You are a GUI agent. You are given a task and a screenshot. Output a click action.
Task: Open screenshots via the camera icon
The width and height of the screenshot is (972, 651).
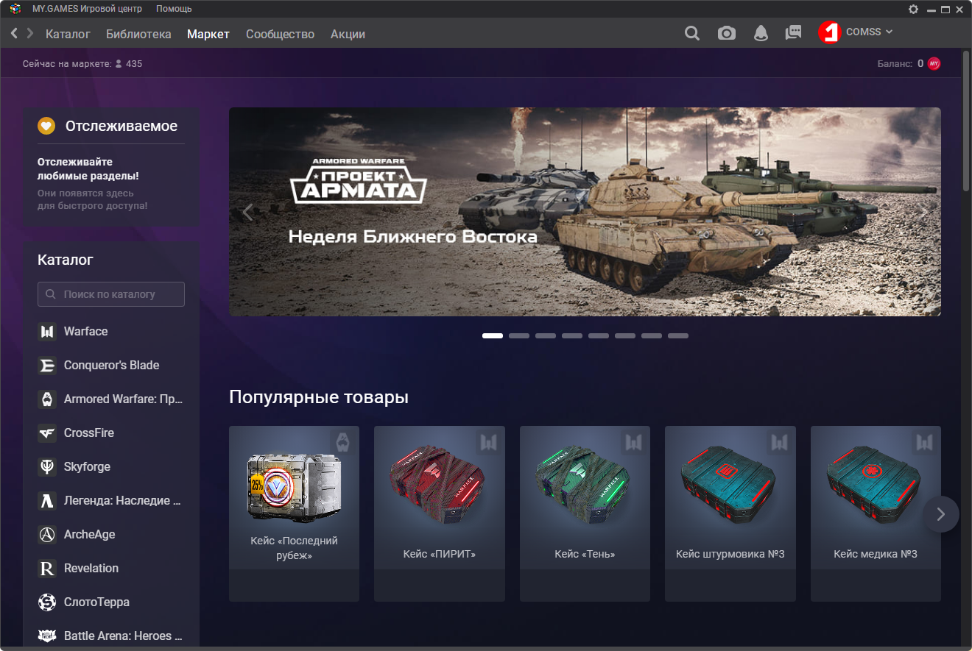[727, 33]
